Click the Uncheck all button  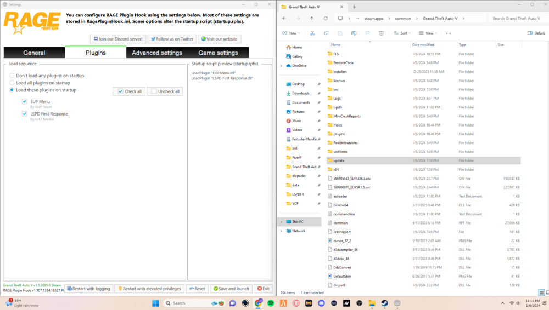point(165,91)
